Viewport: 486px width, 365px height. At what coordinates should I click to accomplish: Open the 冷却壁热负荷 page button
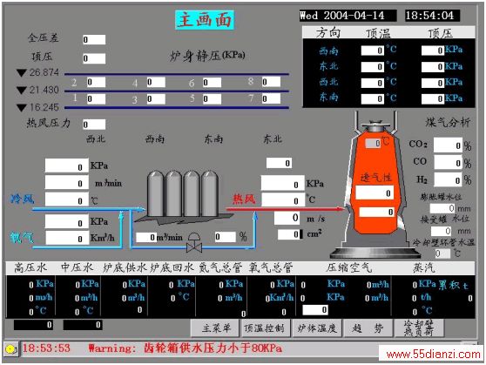point(419,328)
